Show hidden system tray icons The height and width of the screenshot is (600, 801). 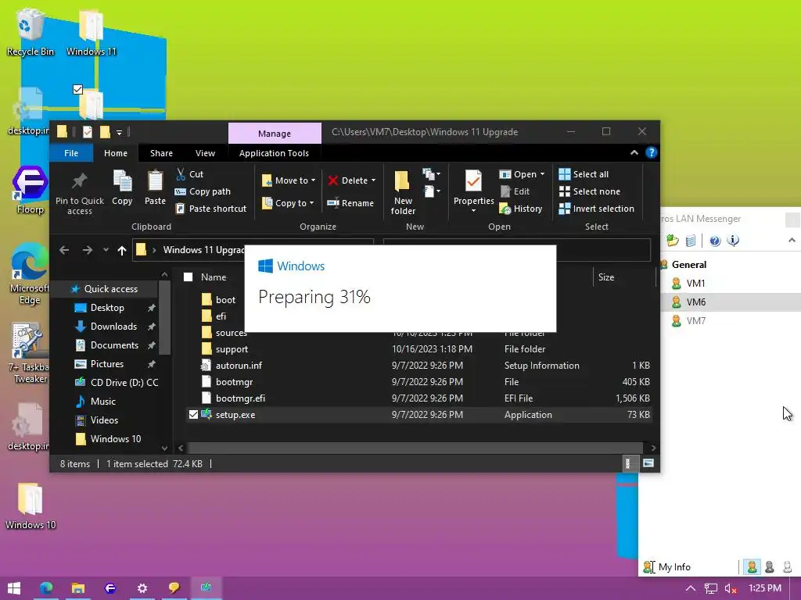pyautogui.click(x=690, y=588)
